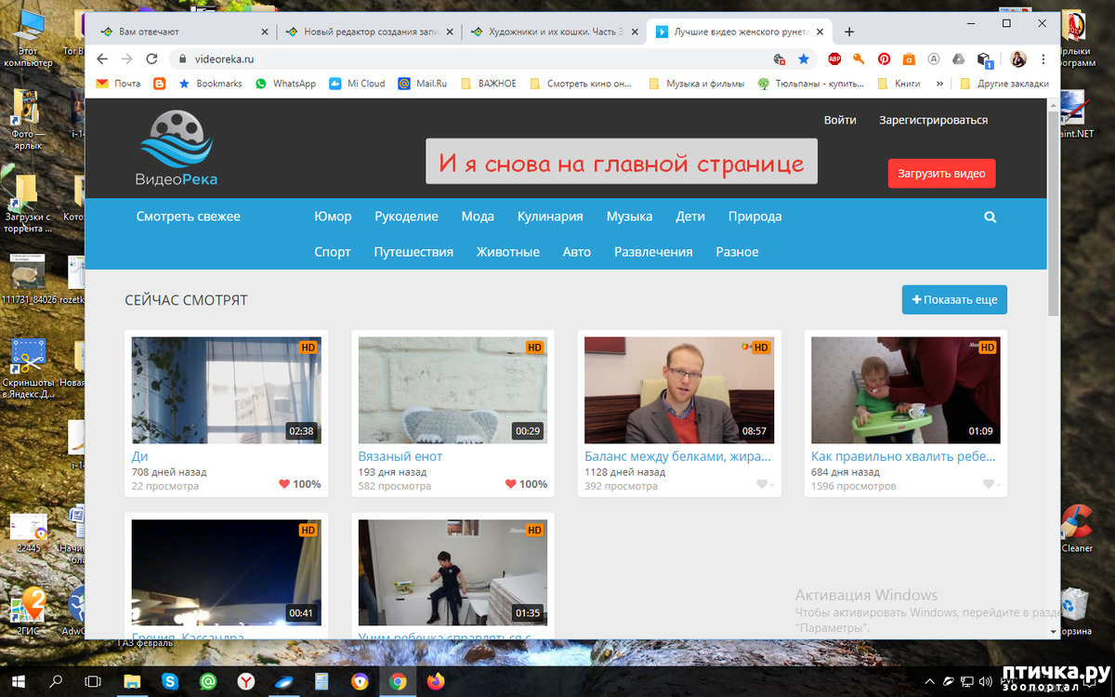The height and width of the screenshot is (697, 1115).
Task: Toggle the heart like on the Ди video
Action: [283, 484]
